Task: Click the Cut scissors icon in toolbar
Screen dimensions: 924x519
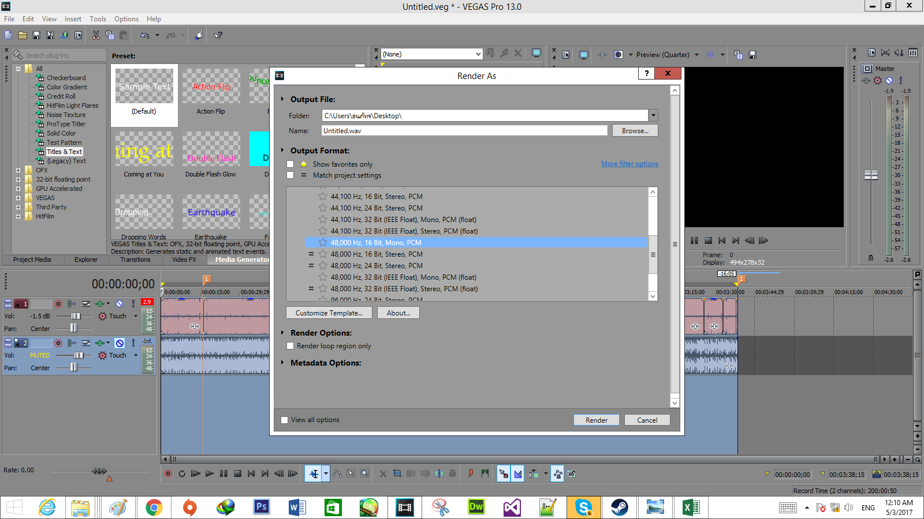Action: (x=96, y=35)
